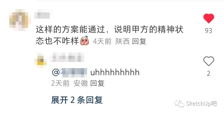The width and height of the screenshot is (224, 114).
Task: Click the SketchUp吧 watermark text
Action: tap(201, 103)
